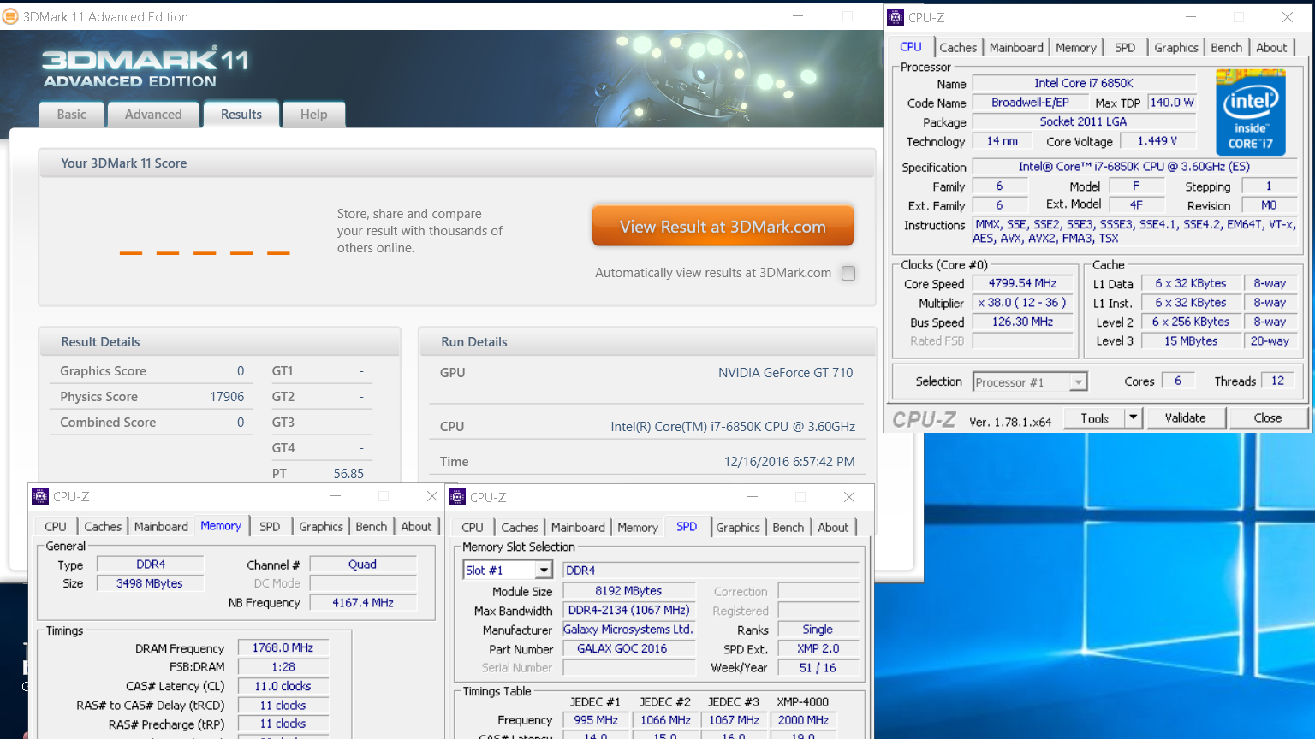Click the Manufacturer Galaxy Microsystems Ltd. field
1315x739 pixels.
click(628, 630)
